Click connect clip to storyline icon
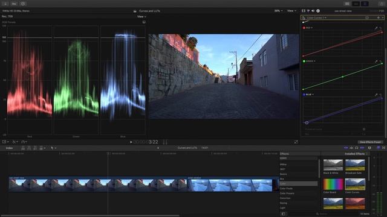The width and height of the screenshot is (387, 217). (x=23, y=148)
